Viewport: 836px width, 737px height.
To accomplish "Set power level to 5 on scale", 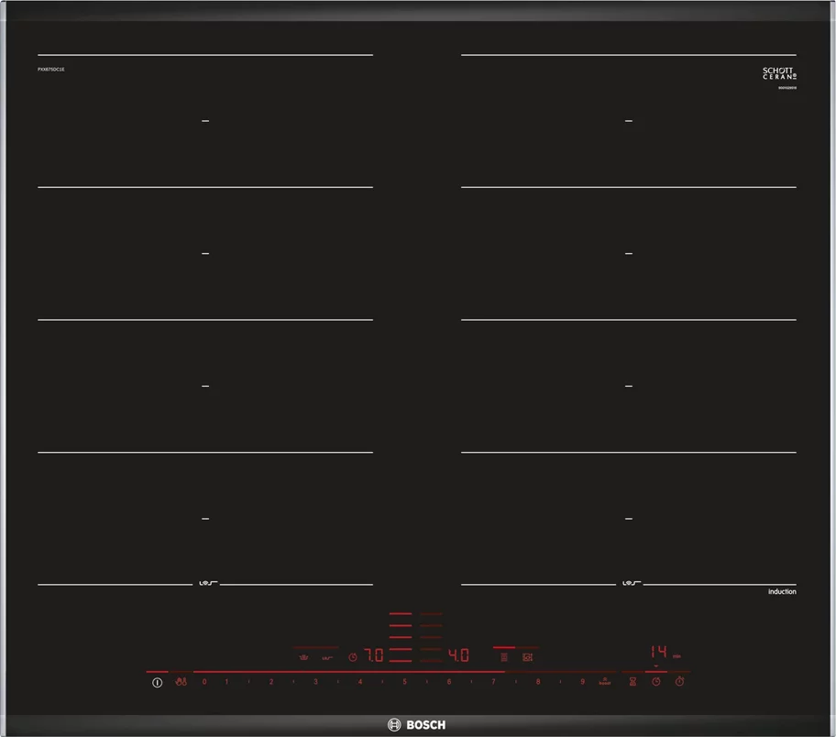I will (404, 682).
